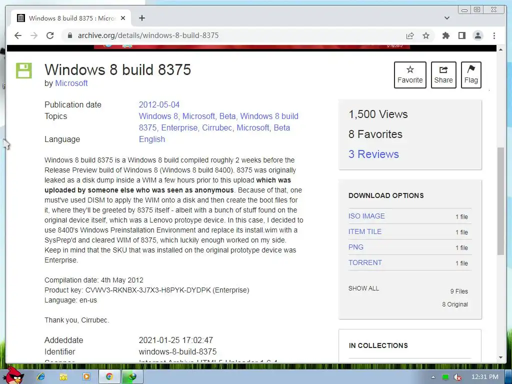Click SHOW ALL download files
The height and width of the screenshot is (384, 512).
(x=363, y=288)
